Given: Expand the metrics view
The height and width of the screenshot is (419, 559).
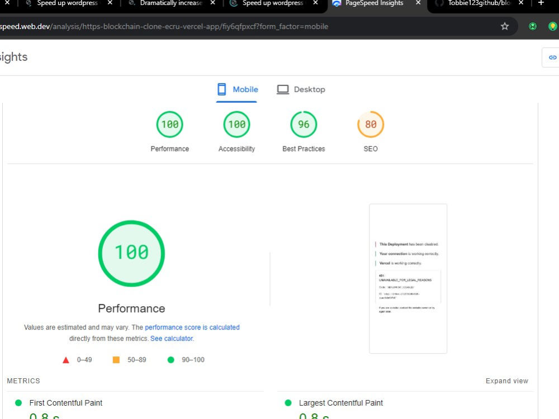Looking at the screenshot, I should [506, 381].
